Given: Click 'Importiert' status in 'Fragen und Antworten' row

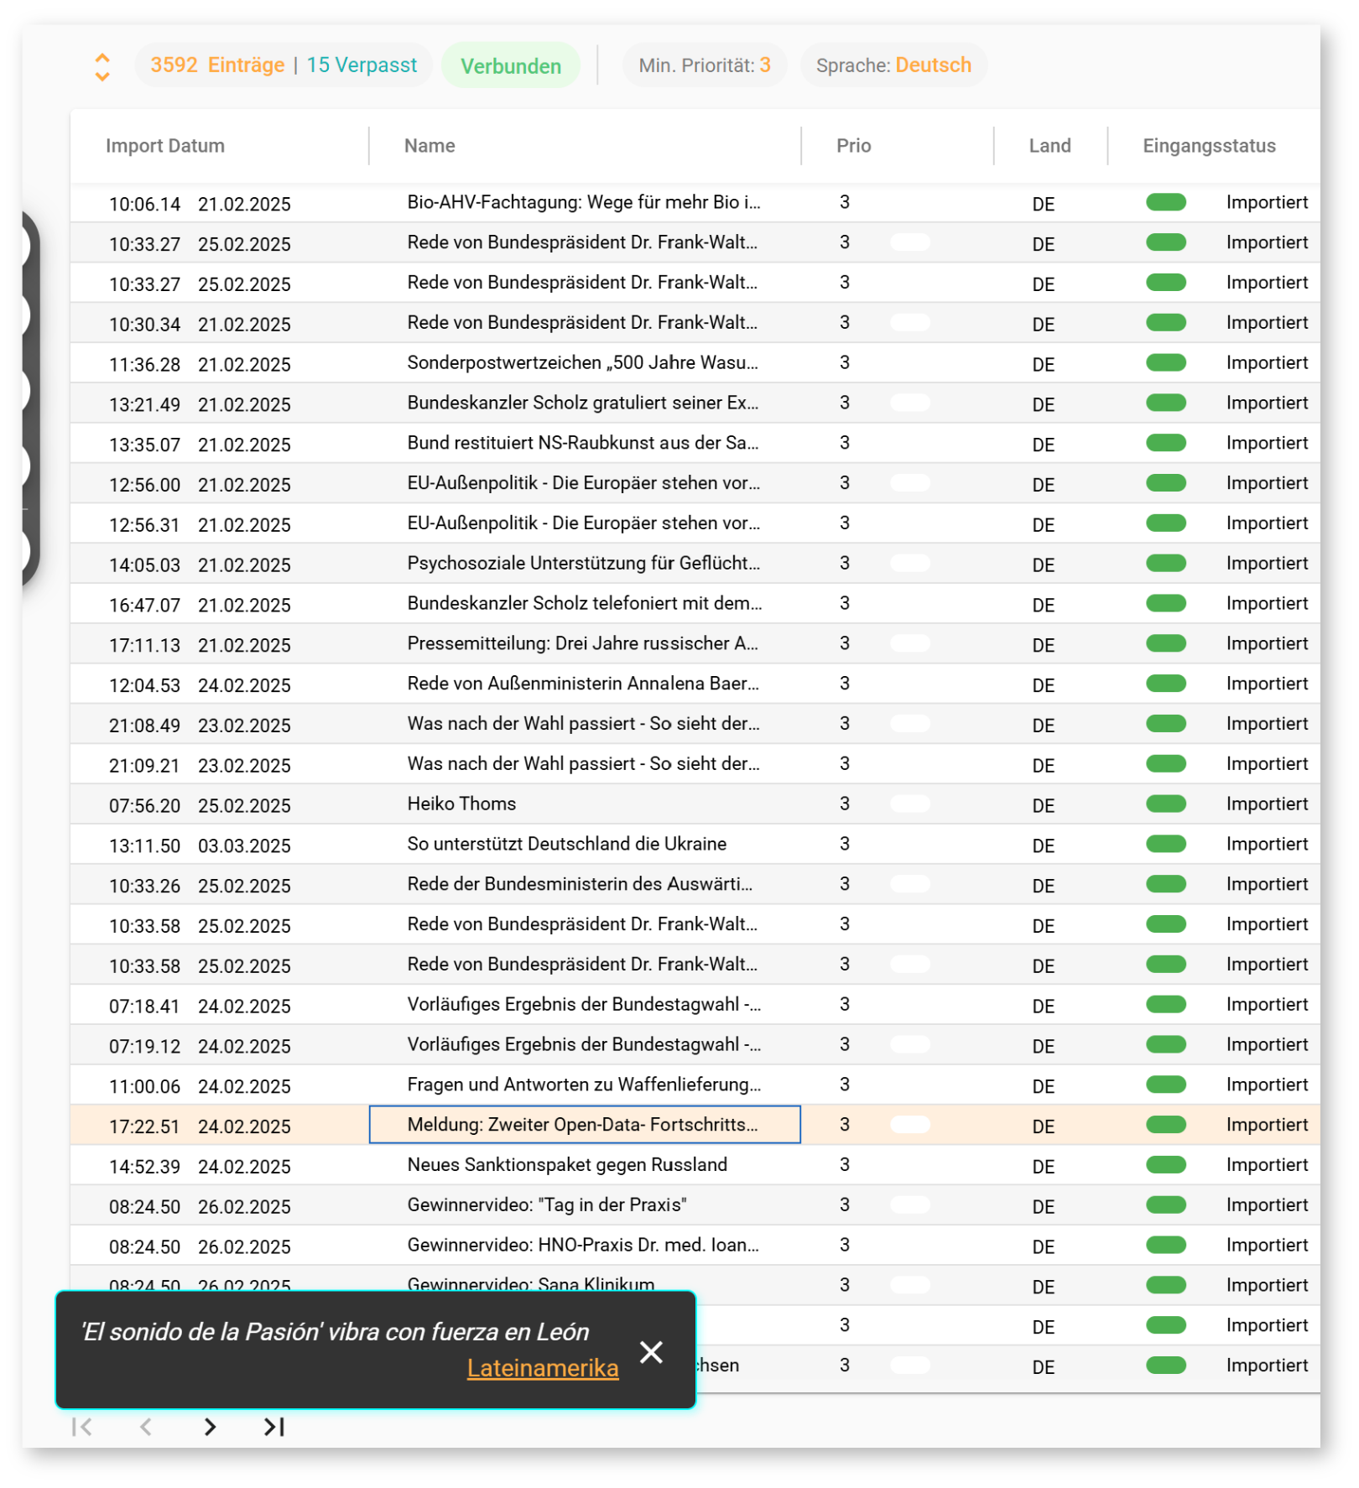Looking at the screenshot, I should point(1267,1085).
